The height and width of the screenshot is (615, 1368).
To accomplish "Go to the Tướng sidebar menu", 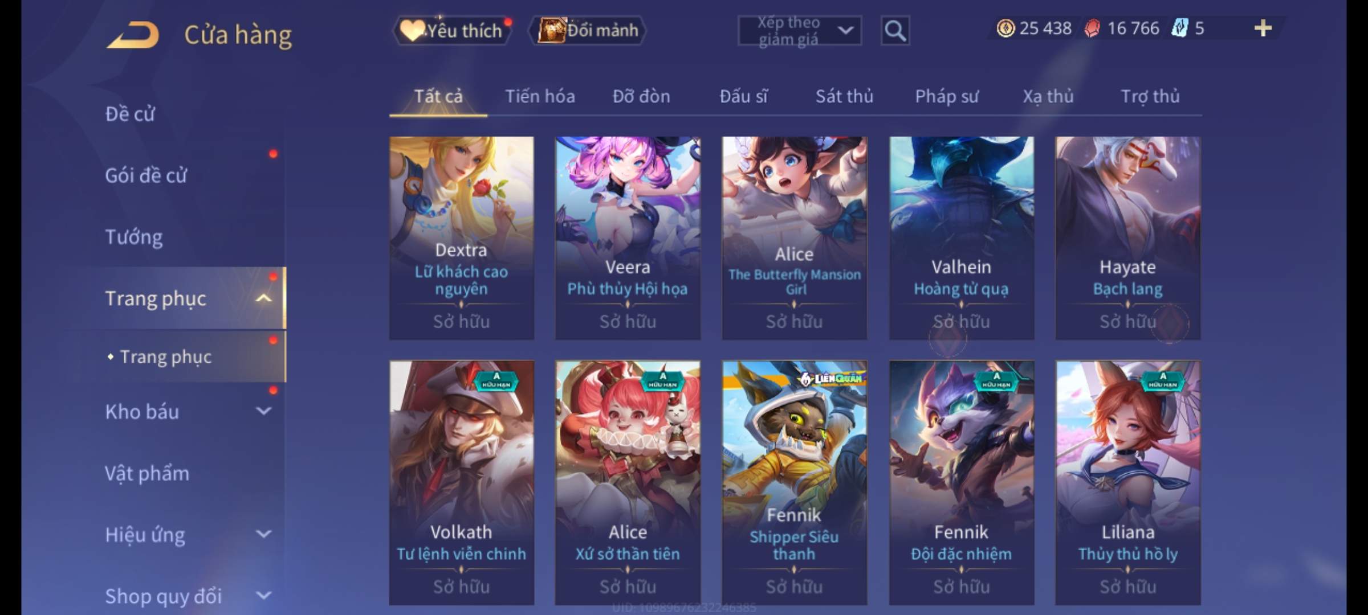I will point(134,237).
